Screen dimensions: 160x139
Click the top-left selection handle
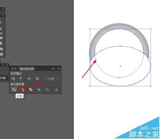point(90,29)
